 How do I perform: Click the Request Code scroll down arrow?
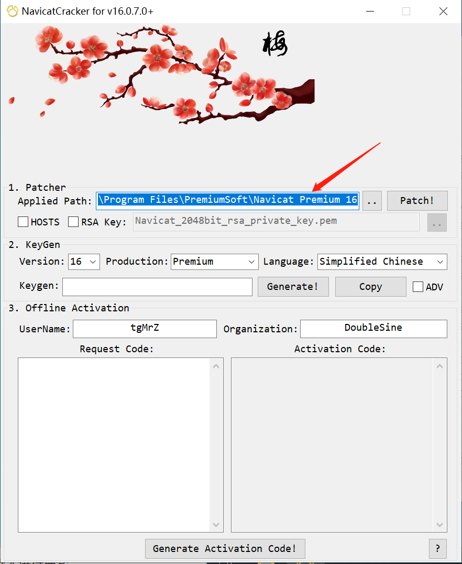pyautogui.click(x=216, y=524)
